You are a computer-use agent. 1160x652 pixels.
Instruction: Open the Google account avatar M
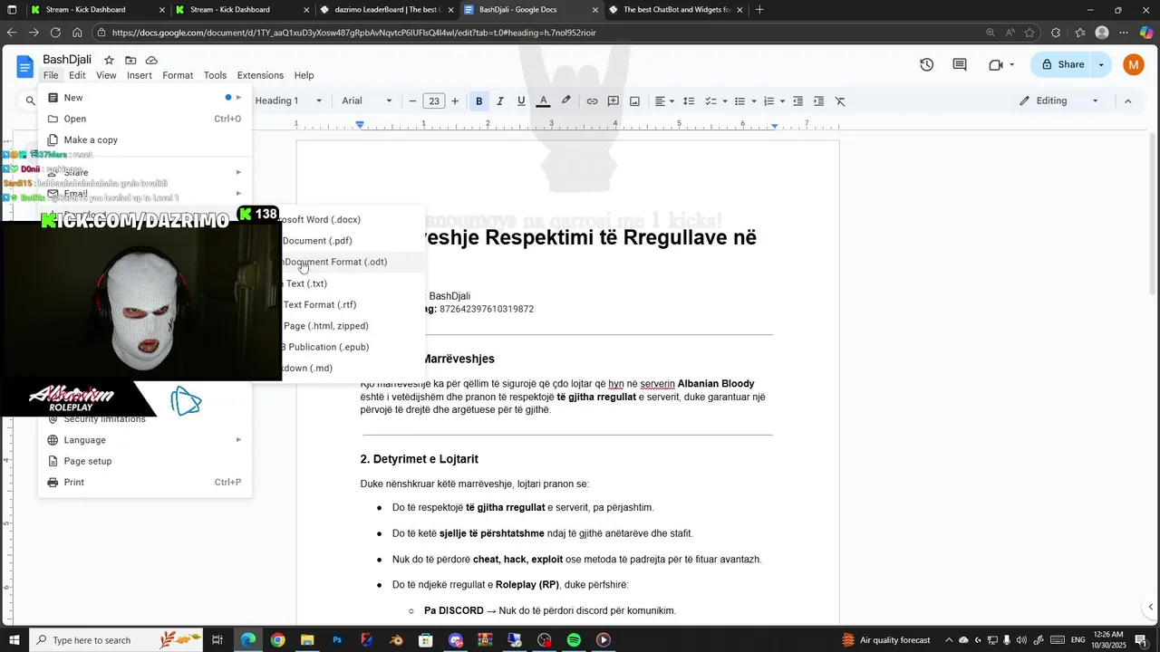(1134, 64)
